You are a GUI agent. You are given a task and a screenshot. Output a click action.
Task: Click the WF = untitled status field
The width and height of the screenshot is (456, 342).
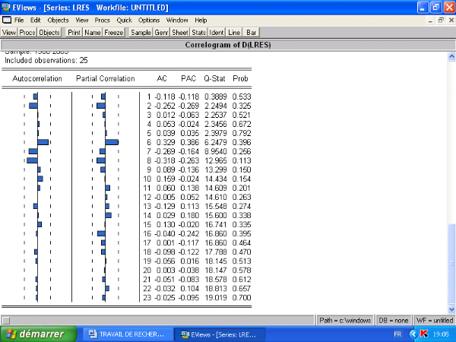point(435,320)
